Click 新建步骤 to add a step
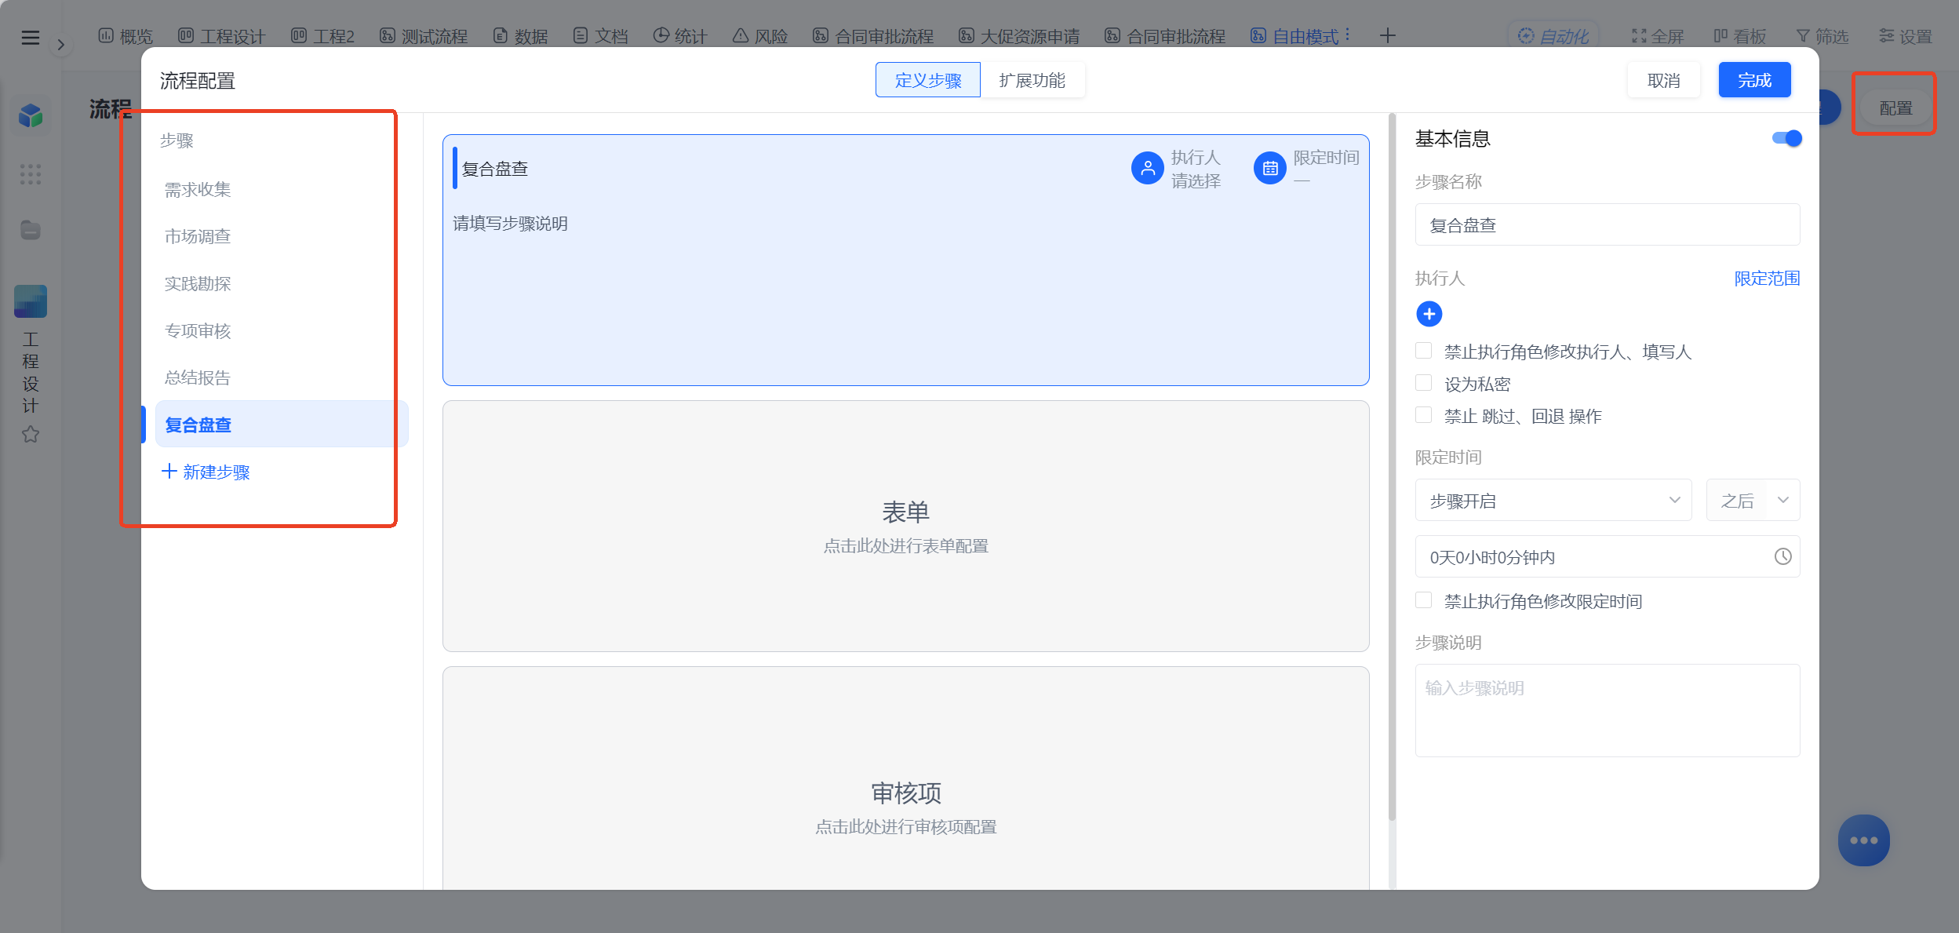 pyautogui.click(x=206, y=472)
